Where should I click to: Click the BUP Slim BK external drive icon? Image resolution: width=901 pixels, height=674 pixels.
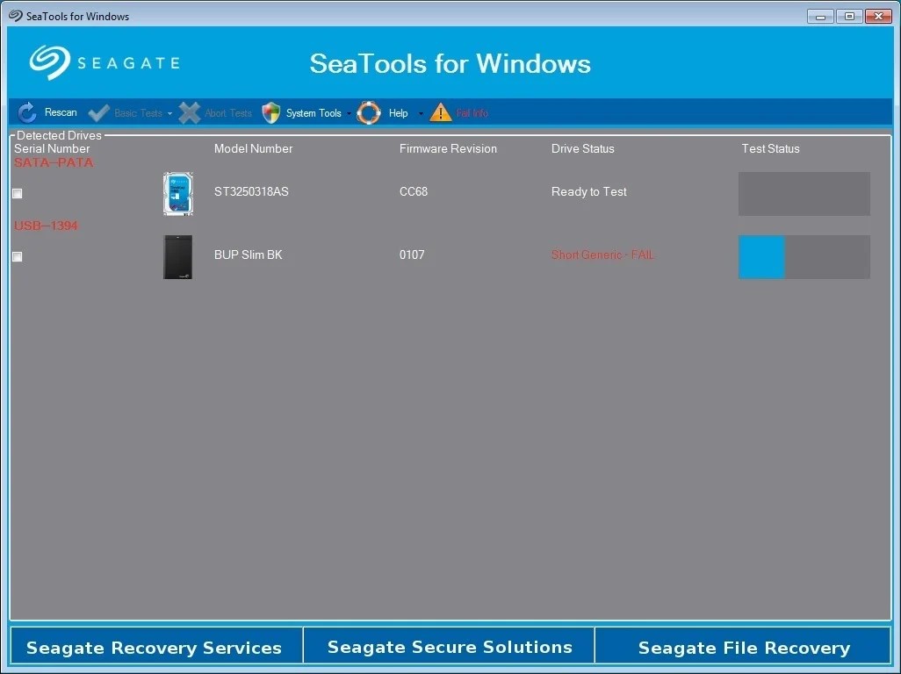(x=178, y=256)
